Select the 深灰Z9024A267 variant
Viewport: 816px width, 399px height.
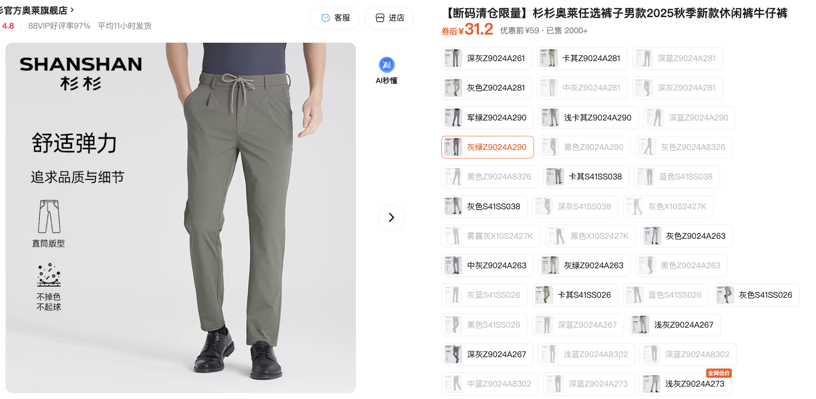point(487,354)
